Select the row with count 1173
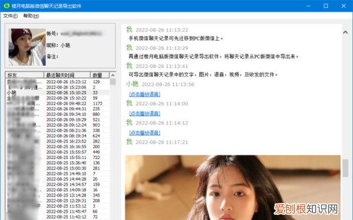 [58, 103]
